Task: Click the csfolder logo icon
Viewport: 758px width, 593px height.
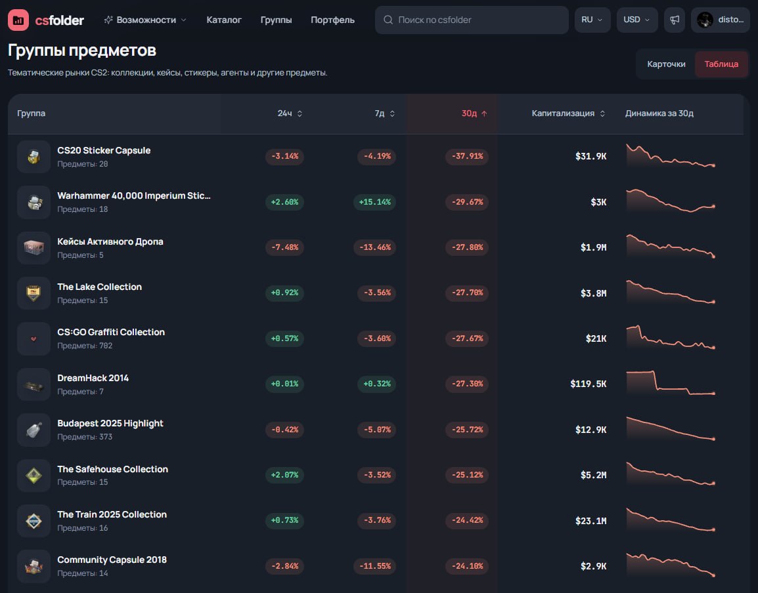Action: coord(18,20)
